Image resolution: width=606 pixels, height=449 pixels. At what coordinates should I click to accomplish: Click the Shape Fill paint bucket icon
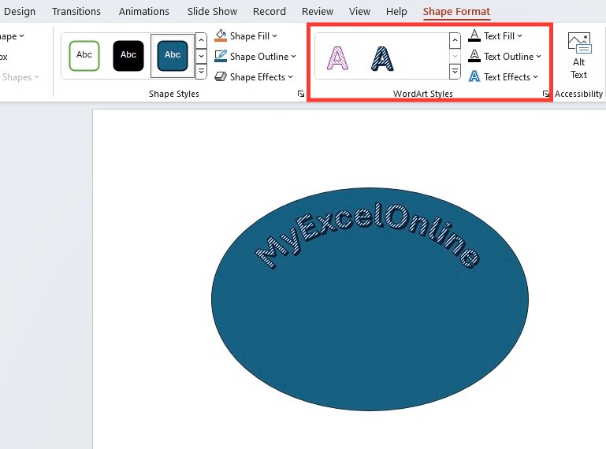point(221,35)
